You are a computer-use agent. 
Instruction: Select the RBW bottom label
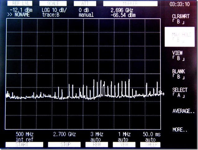tap(97, 145)
